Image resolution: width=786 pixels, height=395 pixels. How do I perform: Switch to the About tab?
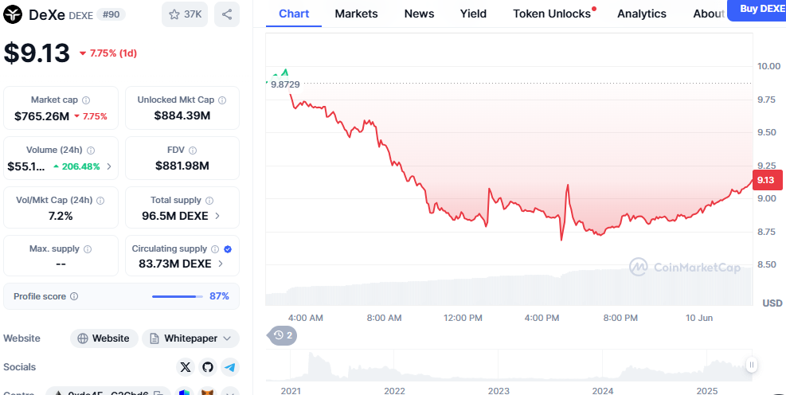709,14
